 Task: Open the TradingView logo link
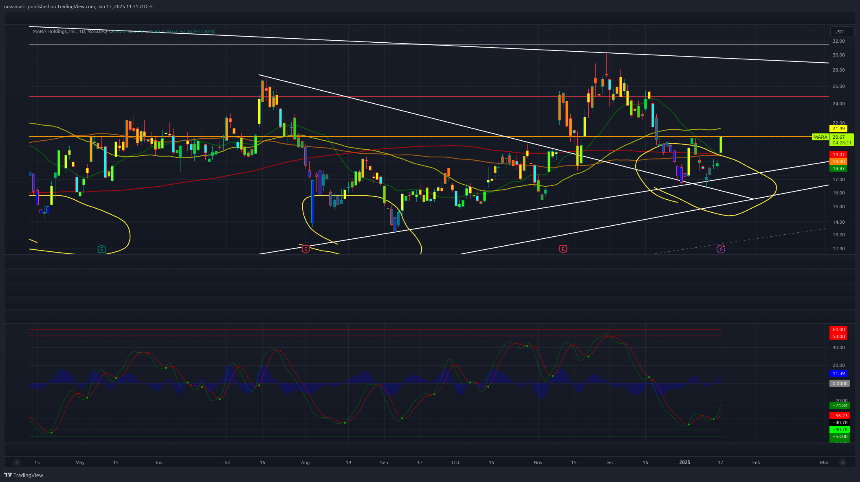pos(24,475)
